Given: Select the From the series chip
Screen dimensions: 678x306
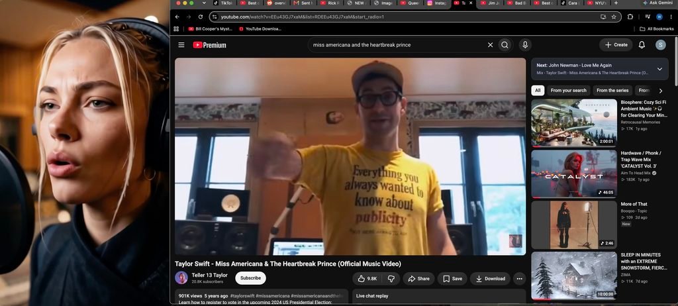Looking at the screenshot, I should coord(612,91).
